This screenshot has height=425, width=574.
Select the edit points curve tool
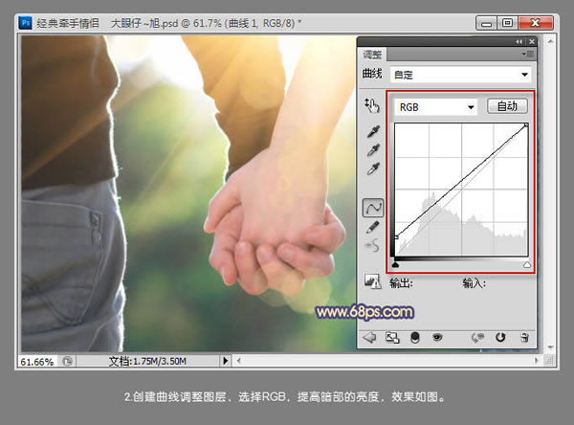(373, 208)
